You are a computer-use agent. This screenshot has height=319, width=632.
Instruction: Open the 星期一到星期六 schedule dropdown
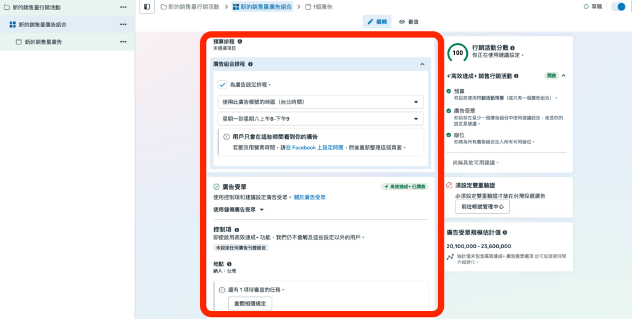click(320, 119)
